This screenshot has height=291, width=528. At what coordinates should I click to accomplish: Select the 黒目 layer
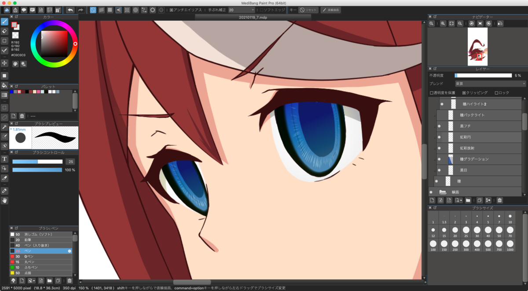point(479,170)
